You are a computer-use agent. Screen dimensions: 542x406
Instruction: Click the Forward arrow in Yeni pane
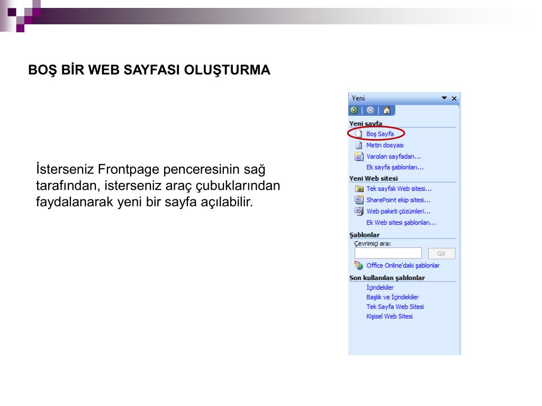[x=370, y=110]
